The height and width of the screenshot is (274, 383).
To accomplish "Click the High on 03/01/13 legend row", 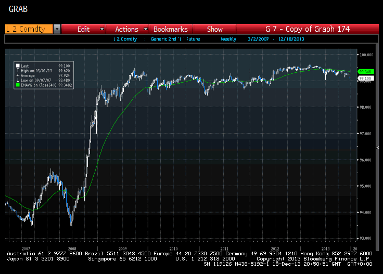I will click(43, 71).
